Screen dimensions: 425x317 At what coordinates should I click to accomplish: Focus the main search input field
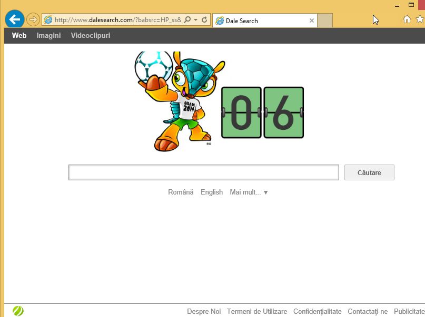204,172
